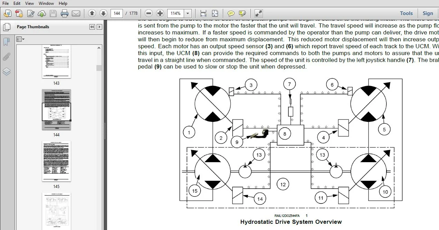Click the Create PDF toolbar icon
439x230 pixels.
(19, 13)
